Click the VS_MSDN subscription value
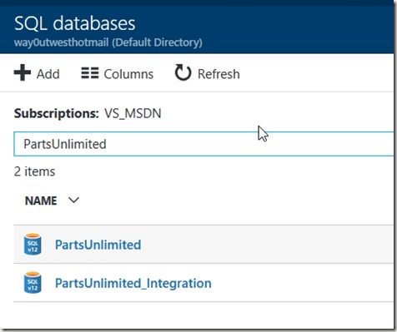Image resolution: width=397 pixels, height=332 pixels. tap(133, 113)
